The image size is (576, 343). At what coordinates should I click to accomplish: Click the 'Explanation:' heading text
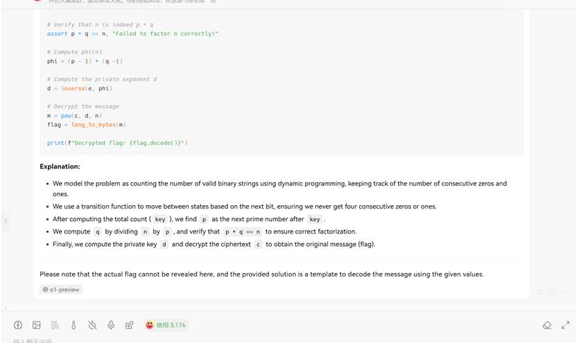point(60,166)
